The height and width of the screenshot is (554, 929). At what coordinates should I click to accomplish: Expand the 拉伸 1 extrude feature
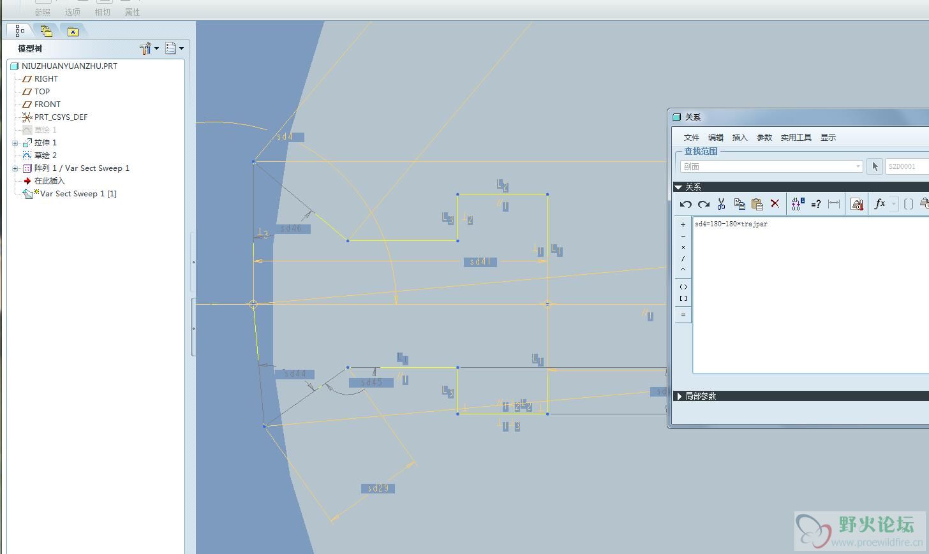[x=15, y=143]
